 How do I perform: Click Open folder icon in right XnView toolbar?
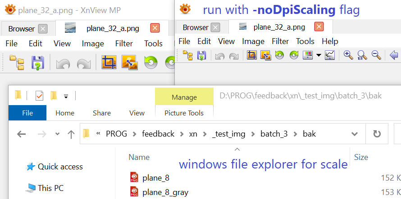(x=188, y=55)
